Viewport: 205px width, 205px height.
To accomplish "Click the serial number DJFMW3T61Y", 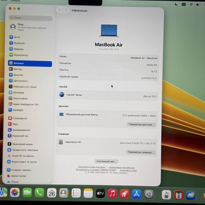I will (x=149, y=78).
